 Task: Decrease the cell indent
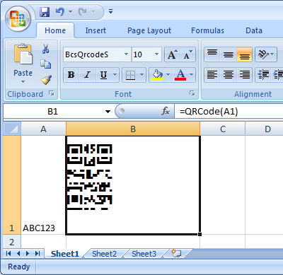[263, 75]
